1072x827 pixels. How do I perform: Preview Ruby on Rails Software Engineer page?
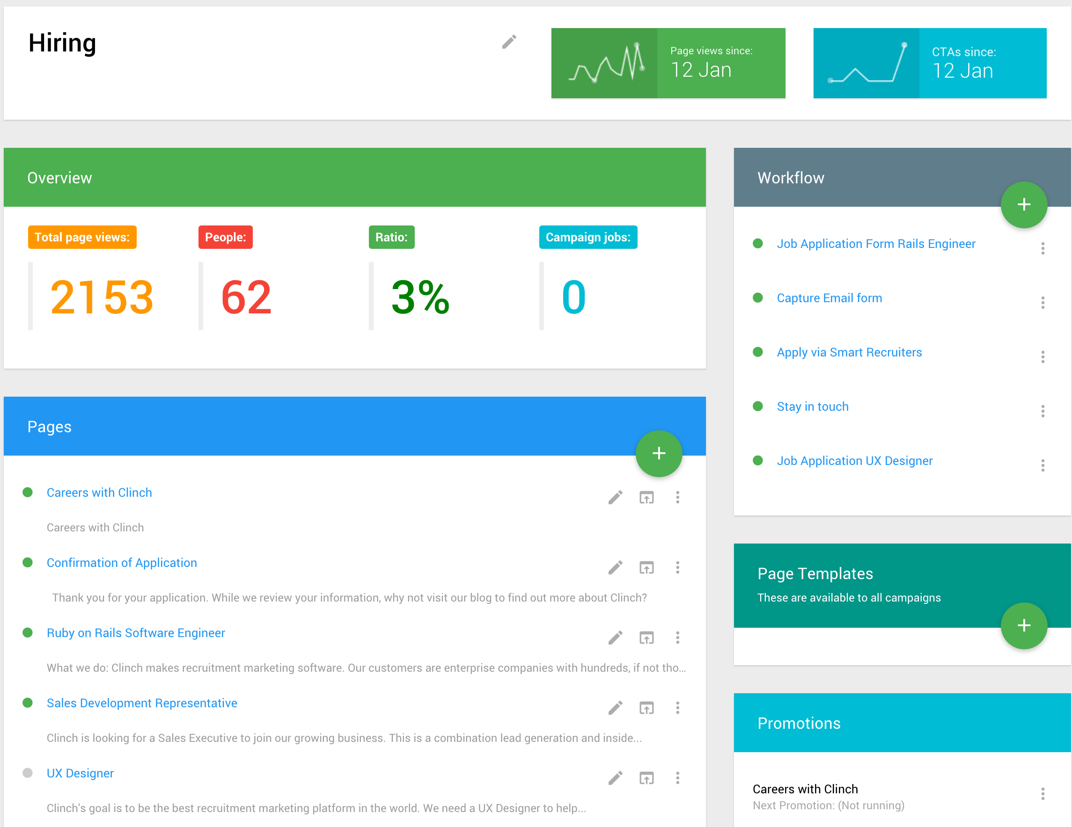pos(646,638)
